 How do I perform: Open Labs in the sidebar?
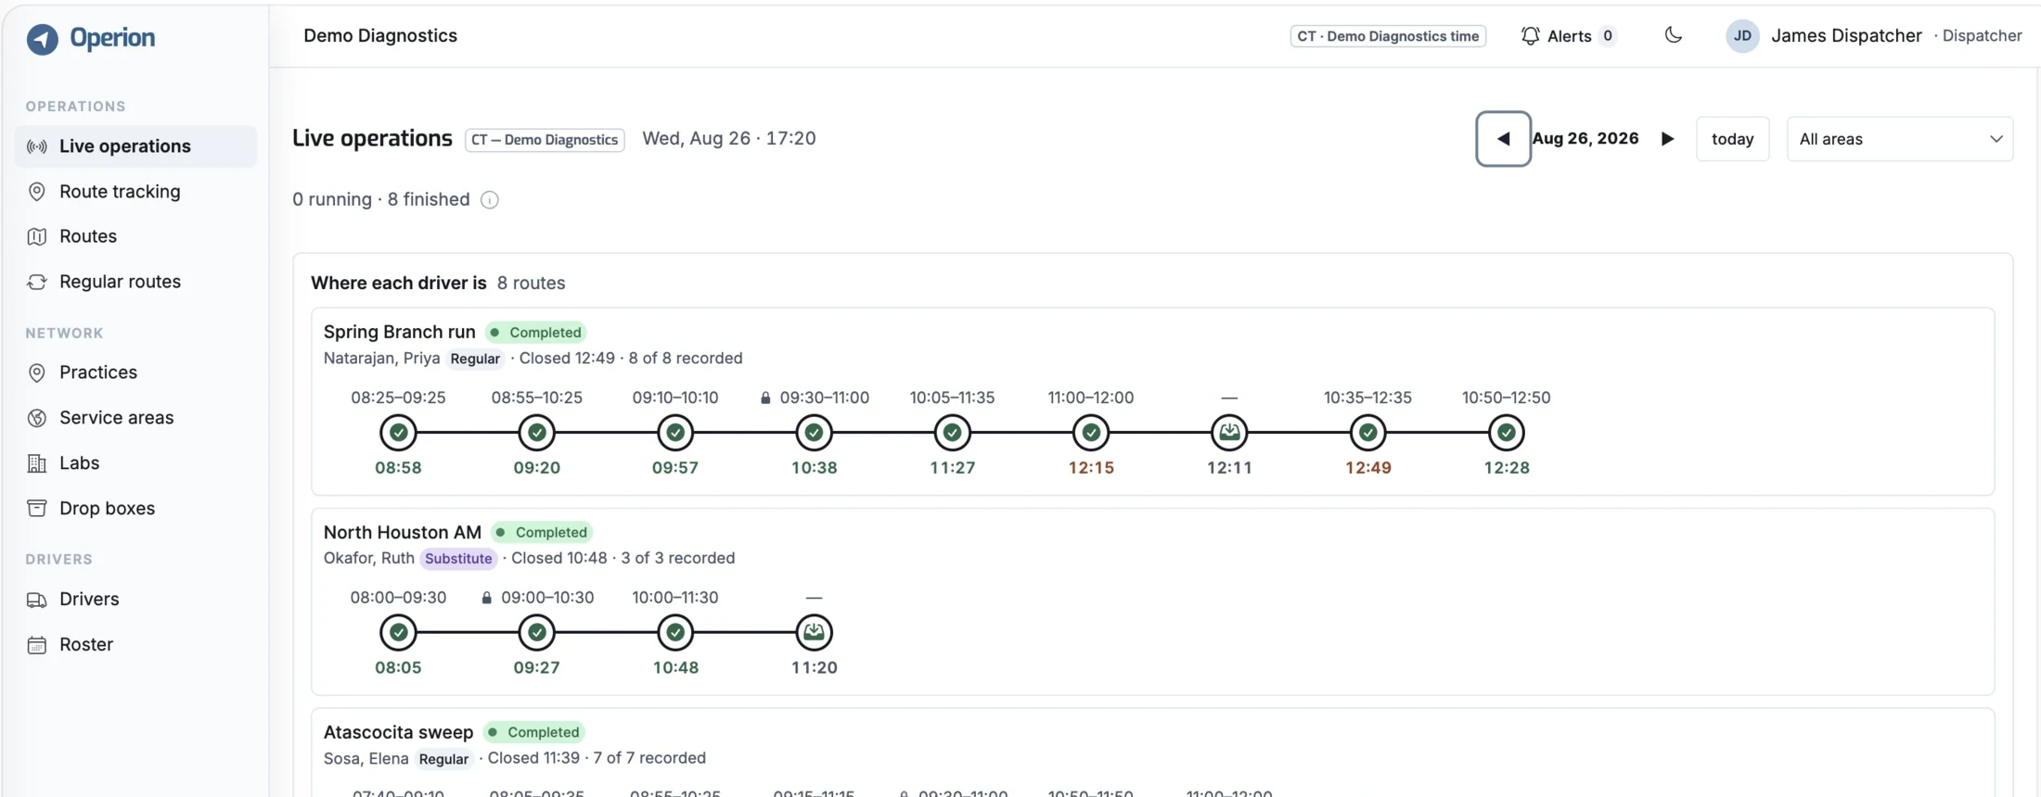[135, 463]
